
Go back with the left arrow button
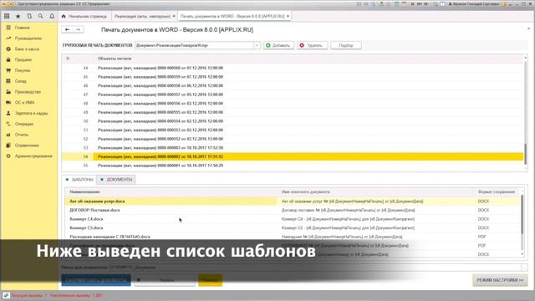coord(67,30)
